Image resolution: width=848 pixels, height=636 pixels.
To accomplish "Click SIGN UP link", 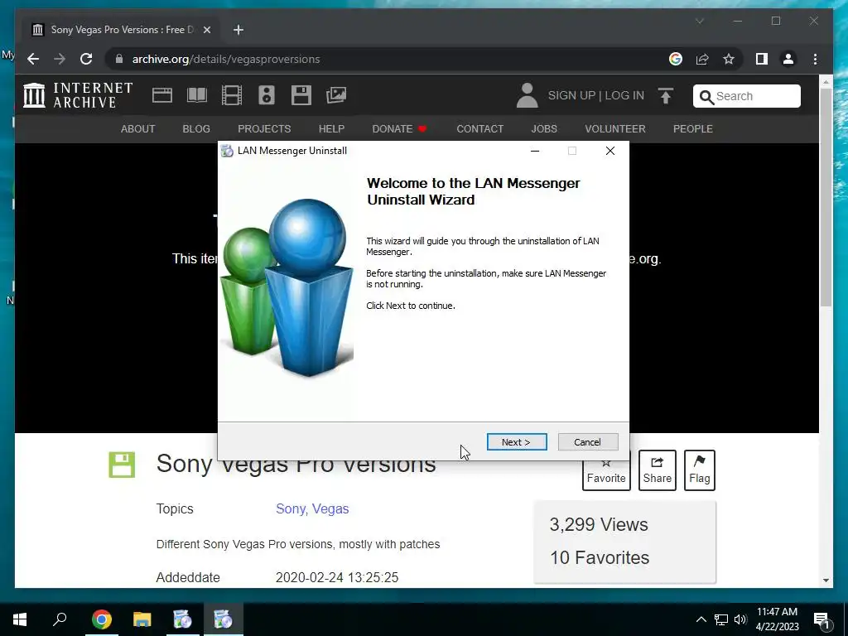I will [x=571, y=96].
